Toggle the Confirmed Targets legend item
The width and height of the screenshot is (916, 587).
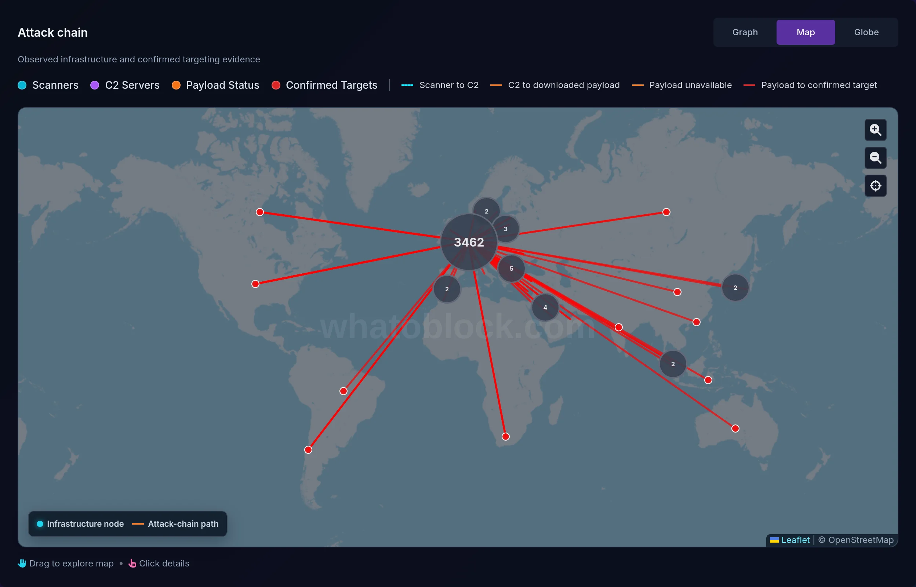pos(324,85)
